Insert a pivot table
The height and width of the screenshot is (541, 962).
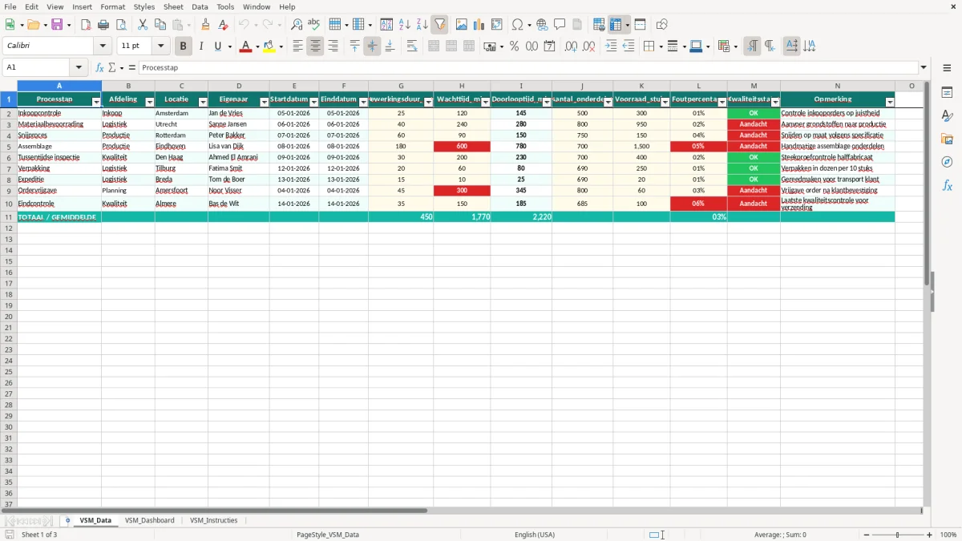497,25
